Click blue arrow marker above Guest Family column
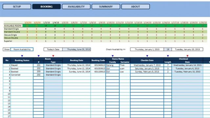Image resolution: width=210 pixels, height=118 pixels. (113, 56)
